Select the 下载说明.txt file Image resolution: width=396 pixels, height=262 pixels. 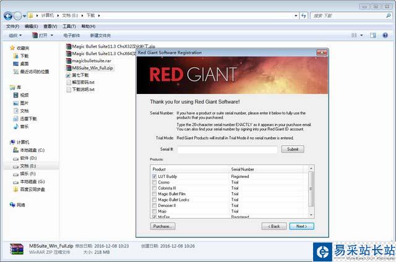coord(80,90)
